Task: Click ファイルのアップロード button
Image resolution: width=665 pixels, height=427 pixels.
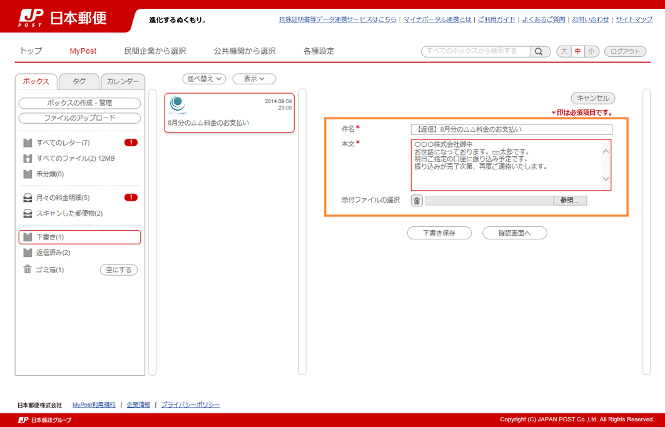Action: coord(79,118)
